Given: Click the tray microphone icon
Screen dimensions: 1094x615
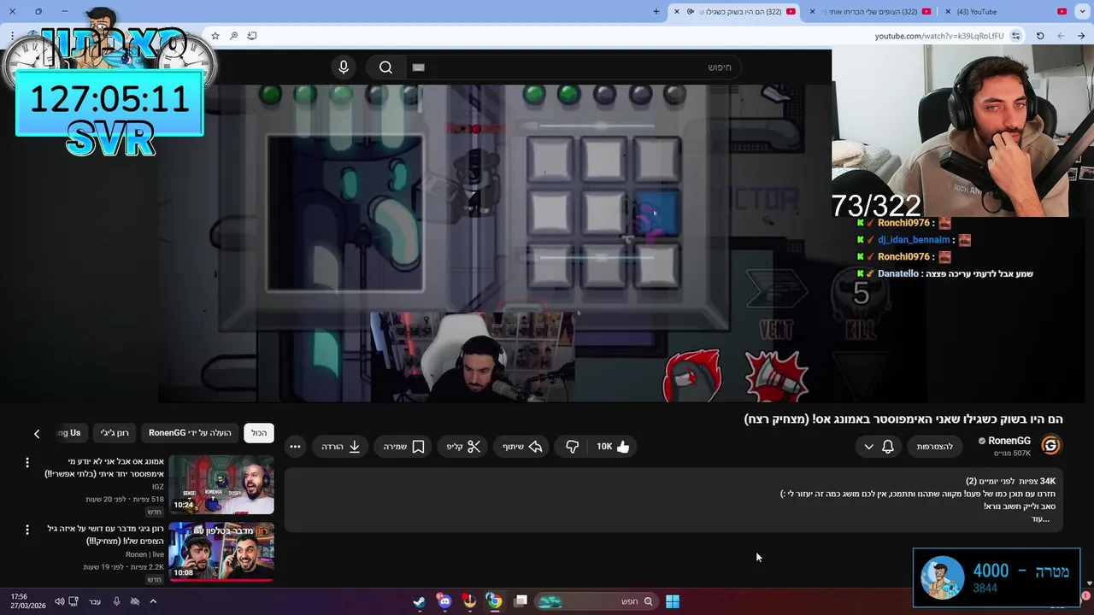Looking at the screenshot, I should [x=116, y=601].
